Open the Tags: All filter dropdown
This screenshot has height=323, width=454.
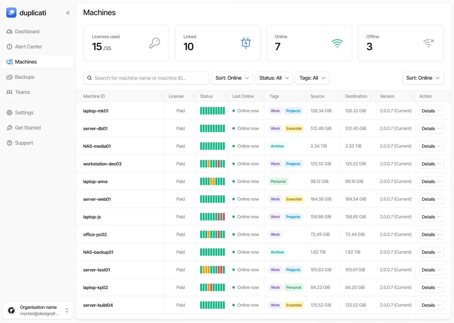pyautogui.click(x=312, y=78)
